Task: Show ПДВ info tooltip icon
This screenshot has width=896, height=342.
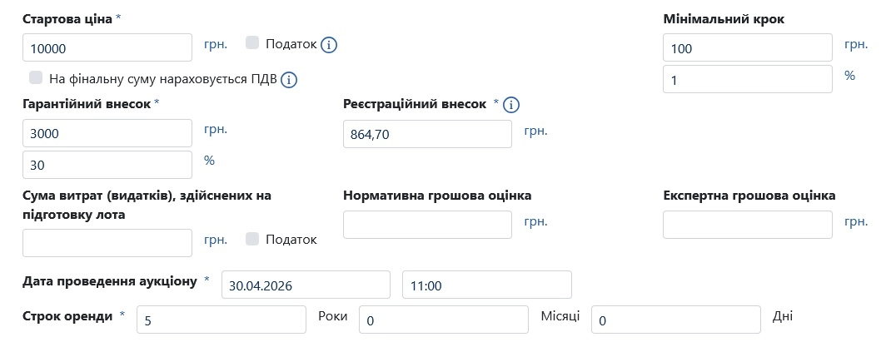Action: tap(289, 79)
